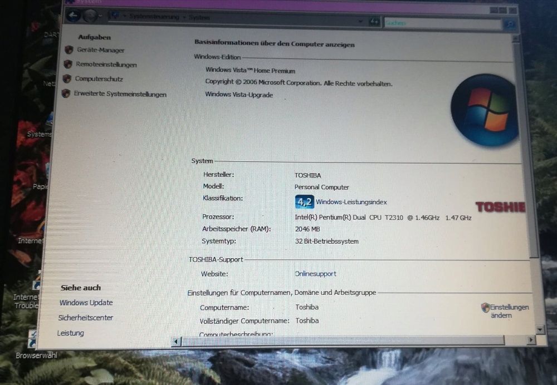The width and height of the screenshot is (557, 385).
Task: Click the horizontal scrollbar left arrow
Action: click(175, 342)
